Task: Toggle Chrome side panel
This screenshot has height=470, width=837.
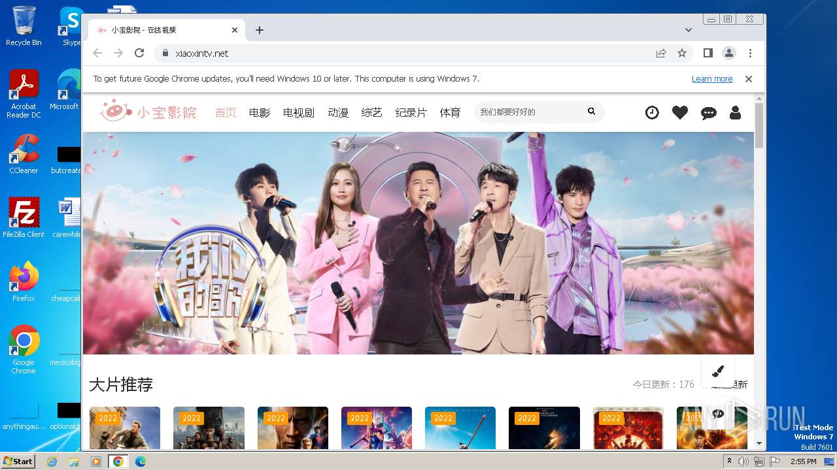Action: 708,53
